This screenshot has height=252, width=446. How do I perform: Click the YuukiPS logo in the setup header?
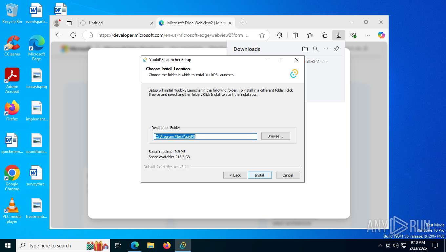click(x=294, y=73)
